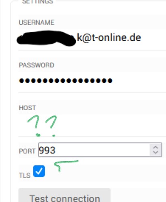Click the PORT label

[27, 151]
